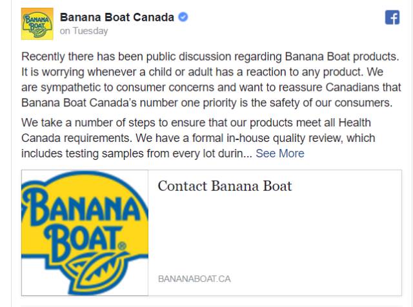Click the paragraph starting 'Recently there has been'
This screenshot has width=413, height=307.
[x=211, y=79]
